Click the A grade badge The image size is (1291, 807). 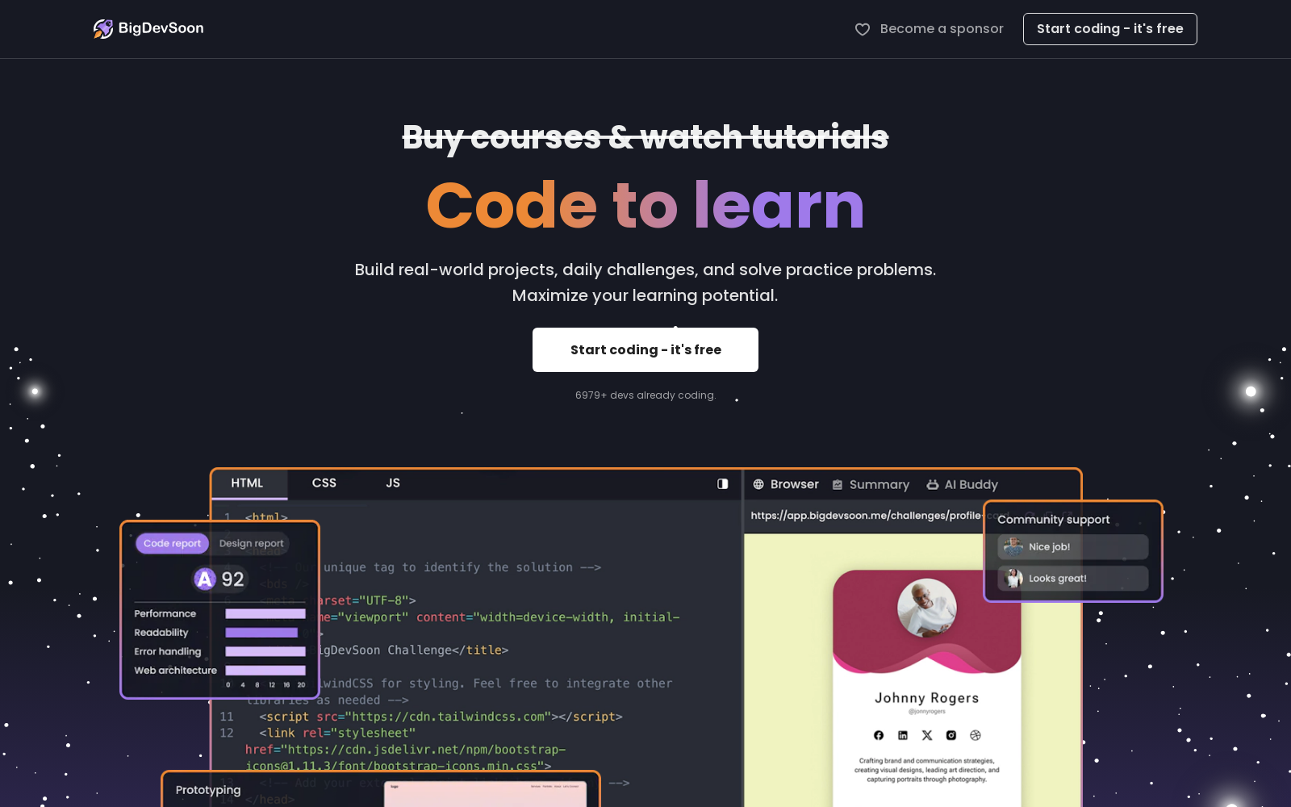(x=205, y=579)
